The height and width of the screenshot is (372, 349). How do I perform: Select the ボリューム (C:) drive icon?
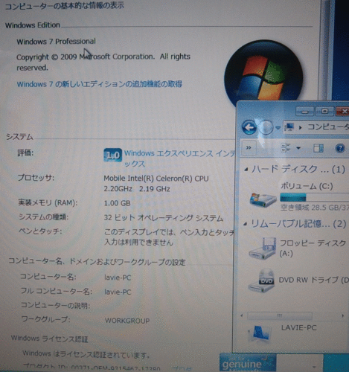[263, 199]
